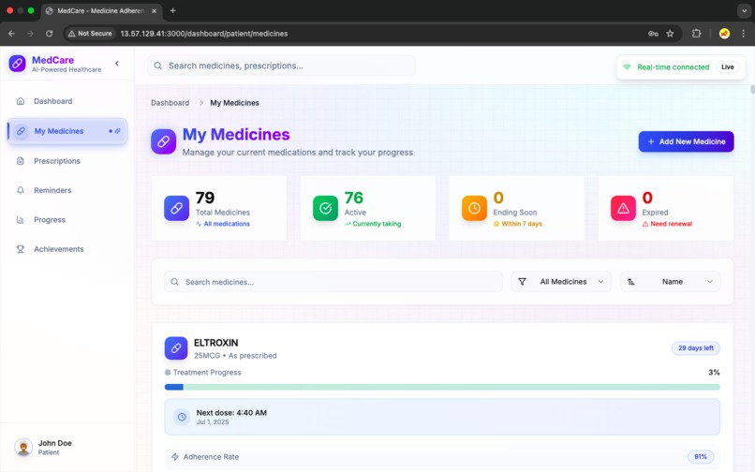Open Dashboard in the sidebar

[67, 101]
